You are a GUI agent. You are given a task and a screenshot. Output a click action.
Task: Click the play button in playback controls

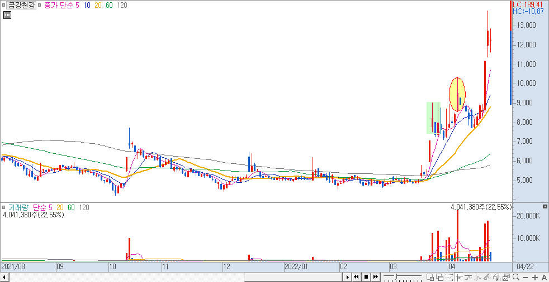pyautogui.click(x=348, y=277)
